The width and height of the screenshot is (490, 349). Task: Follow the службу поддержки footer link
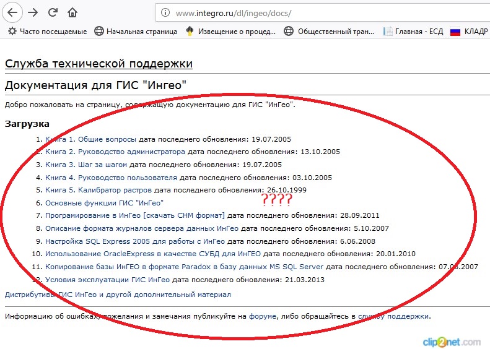click(x=393, y=316)
